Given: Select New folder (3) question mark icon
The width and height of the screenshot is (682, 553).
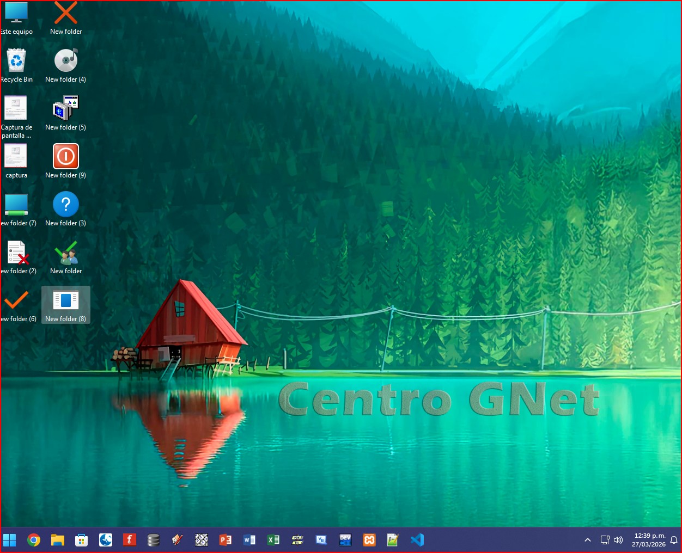Looking at the screenshot, I should 66,205.
